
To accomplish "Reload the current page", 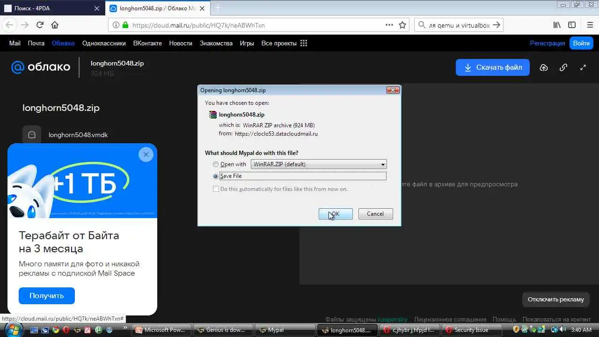I will tap(40, 25).
